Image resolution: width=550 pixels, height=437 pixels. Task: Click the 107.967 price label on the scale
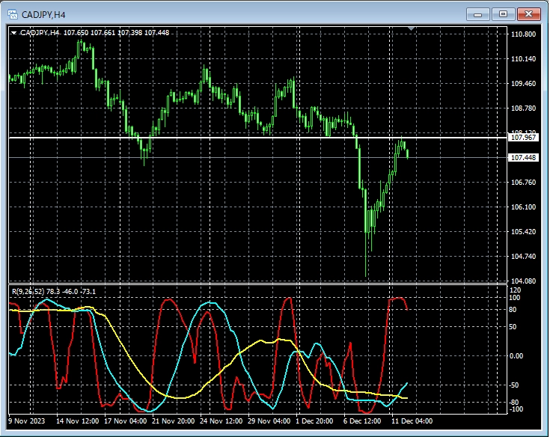(x=522, y=138)
